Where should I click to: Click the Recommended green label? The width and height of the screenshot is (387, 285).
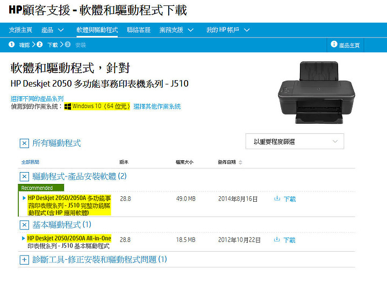[x=41, y=188]
